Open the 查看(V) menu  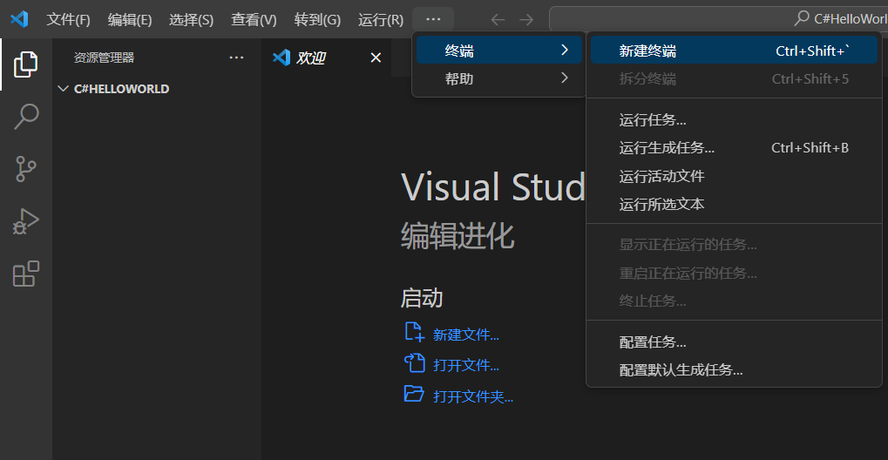(254, 20)
